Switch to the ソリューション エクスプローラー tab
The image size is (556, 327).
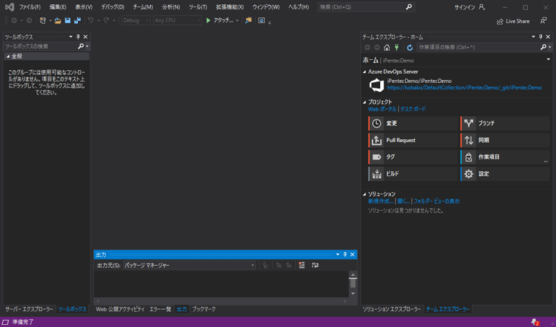coord(392,309)
